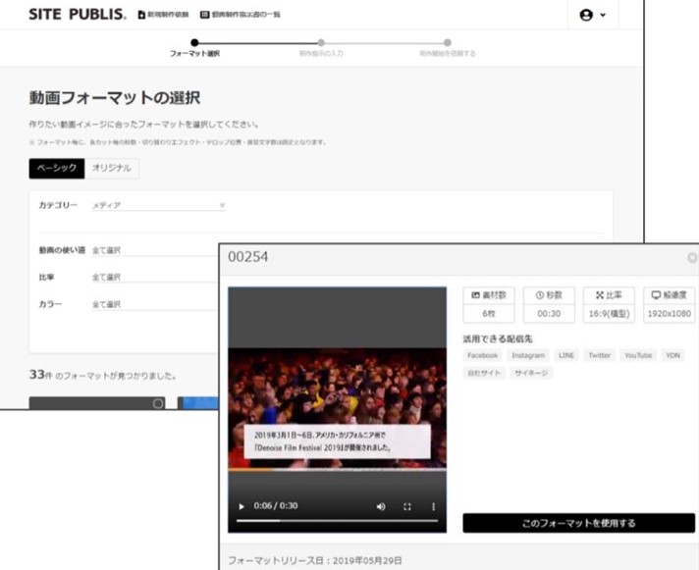Expand the カテゴリー dropdown showing メディア
This screenshot has width=699, height=570.
[x=157, y=205]
